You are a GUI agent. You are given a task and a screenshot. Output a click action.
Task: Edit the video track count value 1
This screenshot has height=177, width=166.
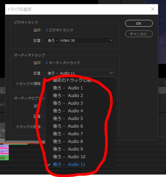point(47,30)
